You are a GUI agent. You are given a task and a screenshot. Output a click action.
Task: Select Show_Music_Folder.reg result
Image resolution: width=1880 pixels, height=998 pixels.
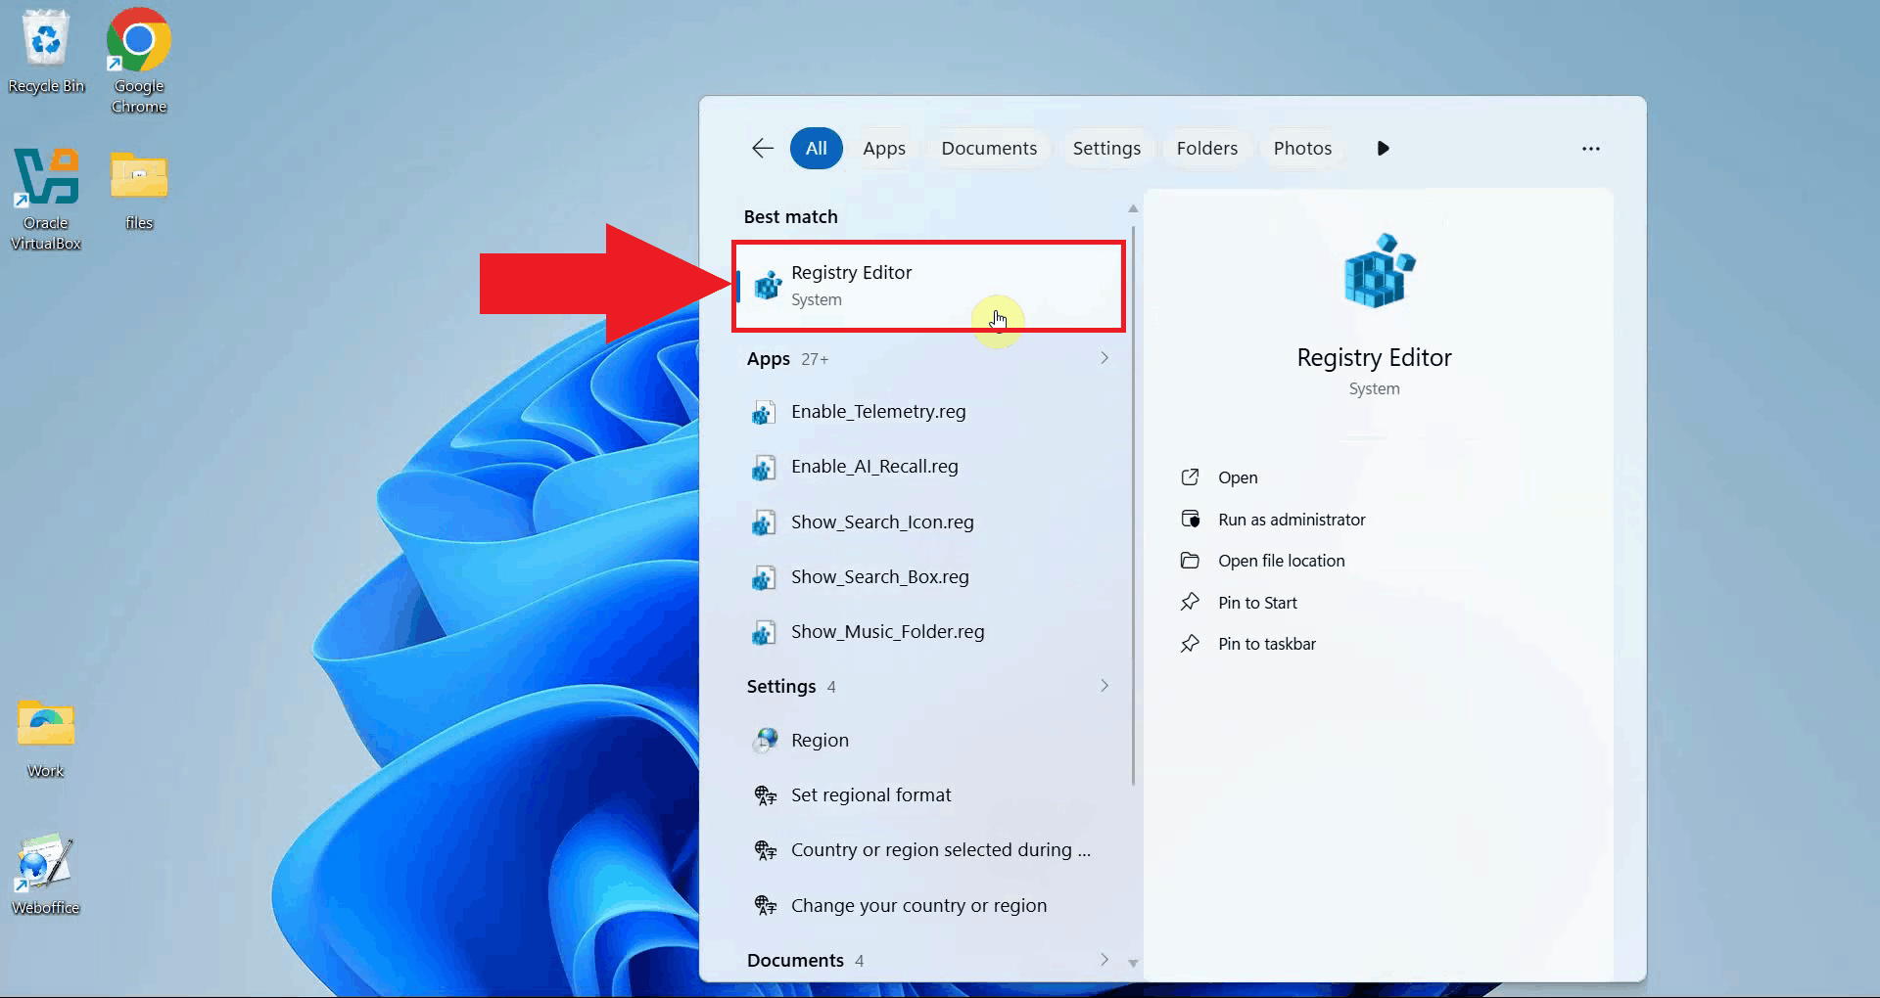click(886, 631)
